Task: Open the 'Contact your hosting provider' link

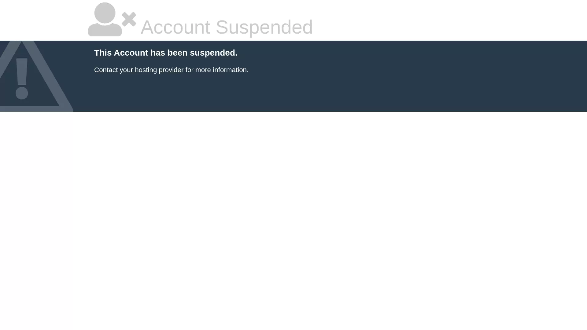Action: tap(139, 70)
